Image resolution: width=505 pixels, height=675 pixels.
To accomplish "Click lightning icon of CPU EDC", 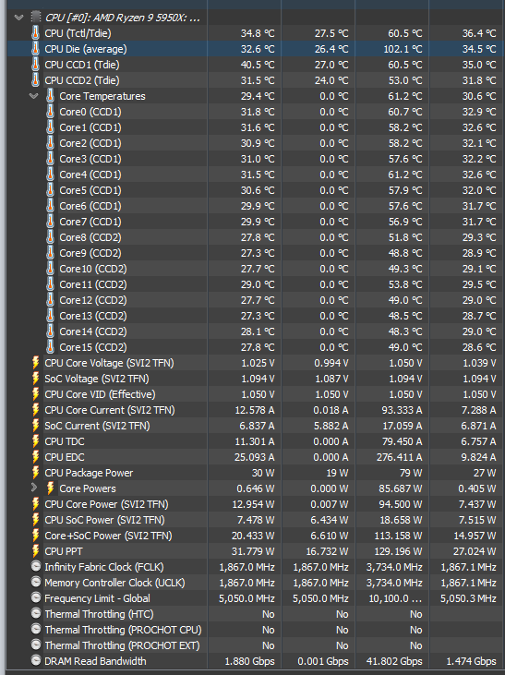I will tap(36, 457).
